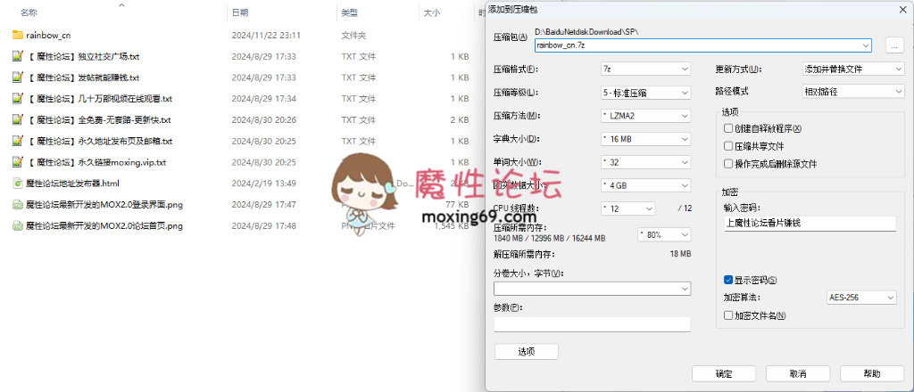914x392 pixels.
Task: Select file 全免费-无套路-更新快.txt
Action: pyautogui.click(x=98, y=119)
